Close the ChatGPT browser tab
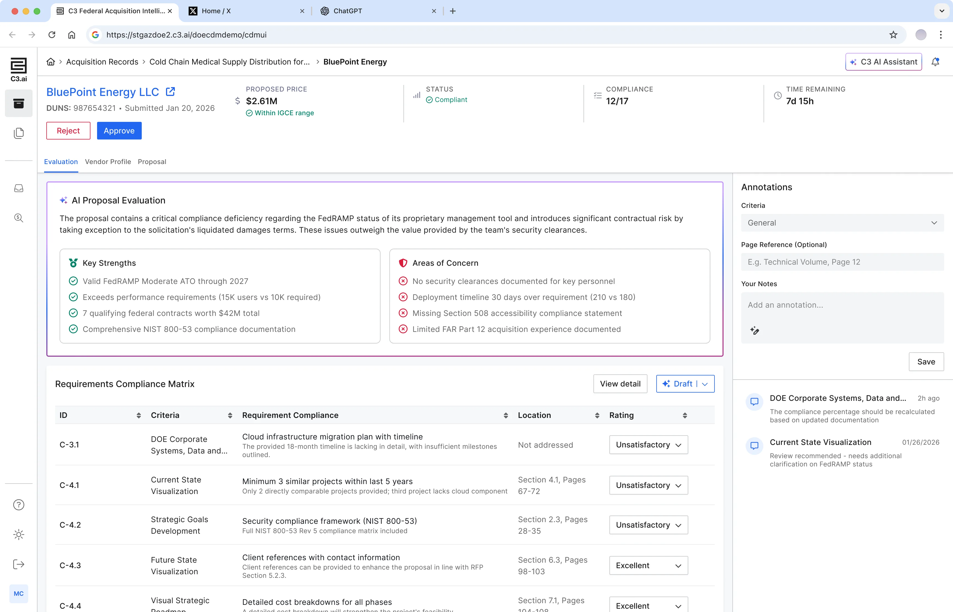The width and height of the screenshot is (953, 612). (x=433, y=11)
